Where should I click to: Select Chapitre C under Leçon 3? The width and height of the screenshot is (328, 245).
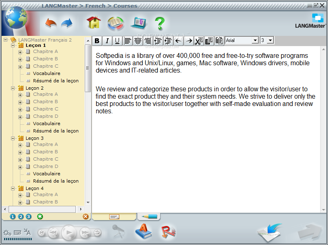pyautogui.click(x=46, y=159)
